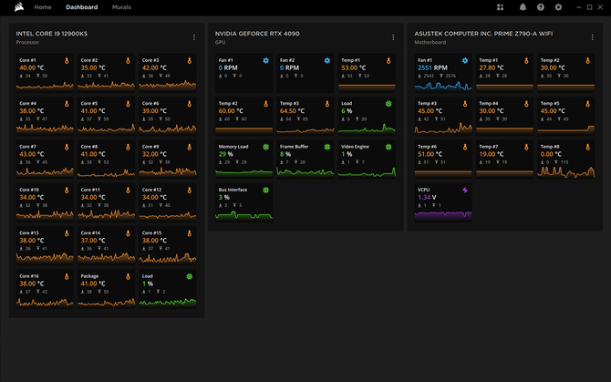Open options menu for Asustek motherboard panel

coord(592,37)
